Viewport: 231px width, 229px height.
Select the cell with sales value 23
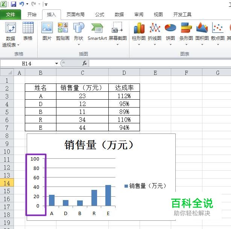(82, 96)
